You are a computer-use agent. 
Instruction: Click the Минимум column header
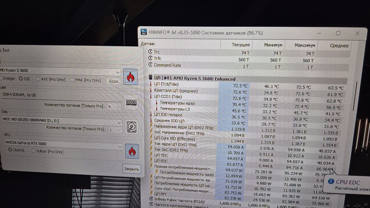tap(273, 45)
